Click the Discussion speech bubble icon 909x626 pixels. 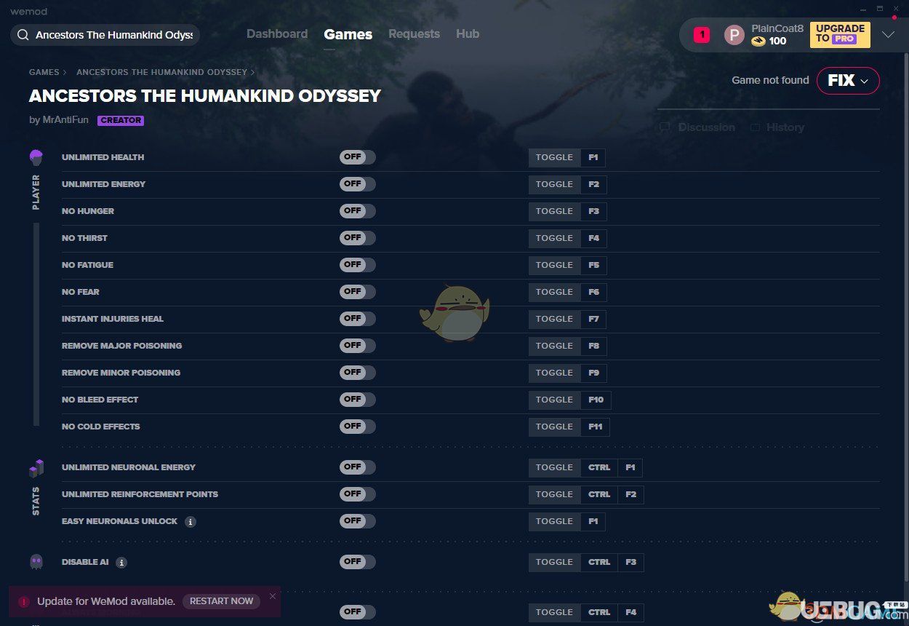[665, 127]
